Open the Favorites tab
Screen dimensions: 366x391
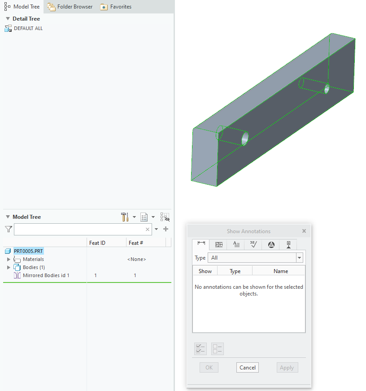(115, 6)
